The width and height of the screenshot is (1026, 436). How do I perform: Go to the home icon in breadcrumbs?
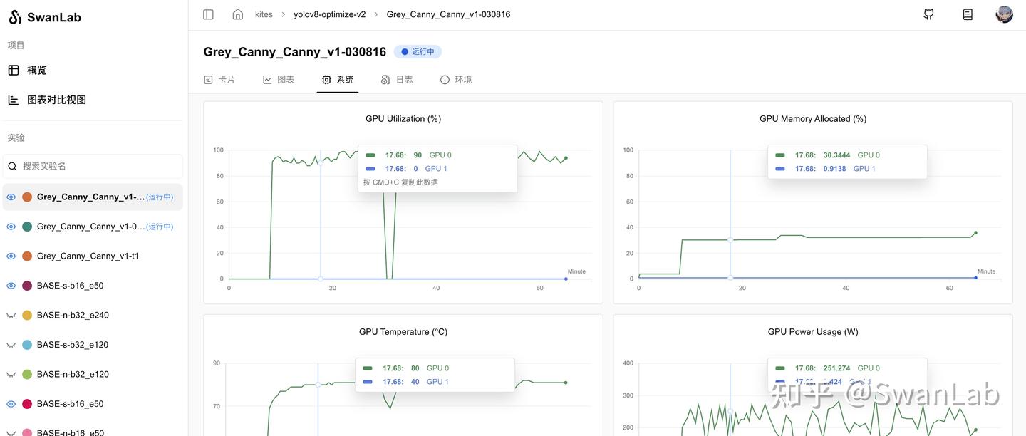pyautogui.click(x=238, y=14)
